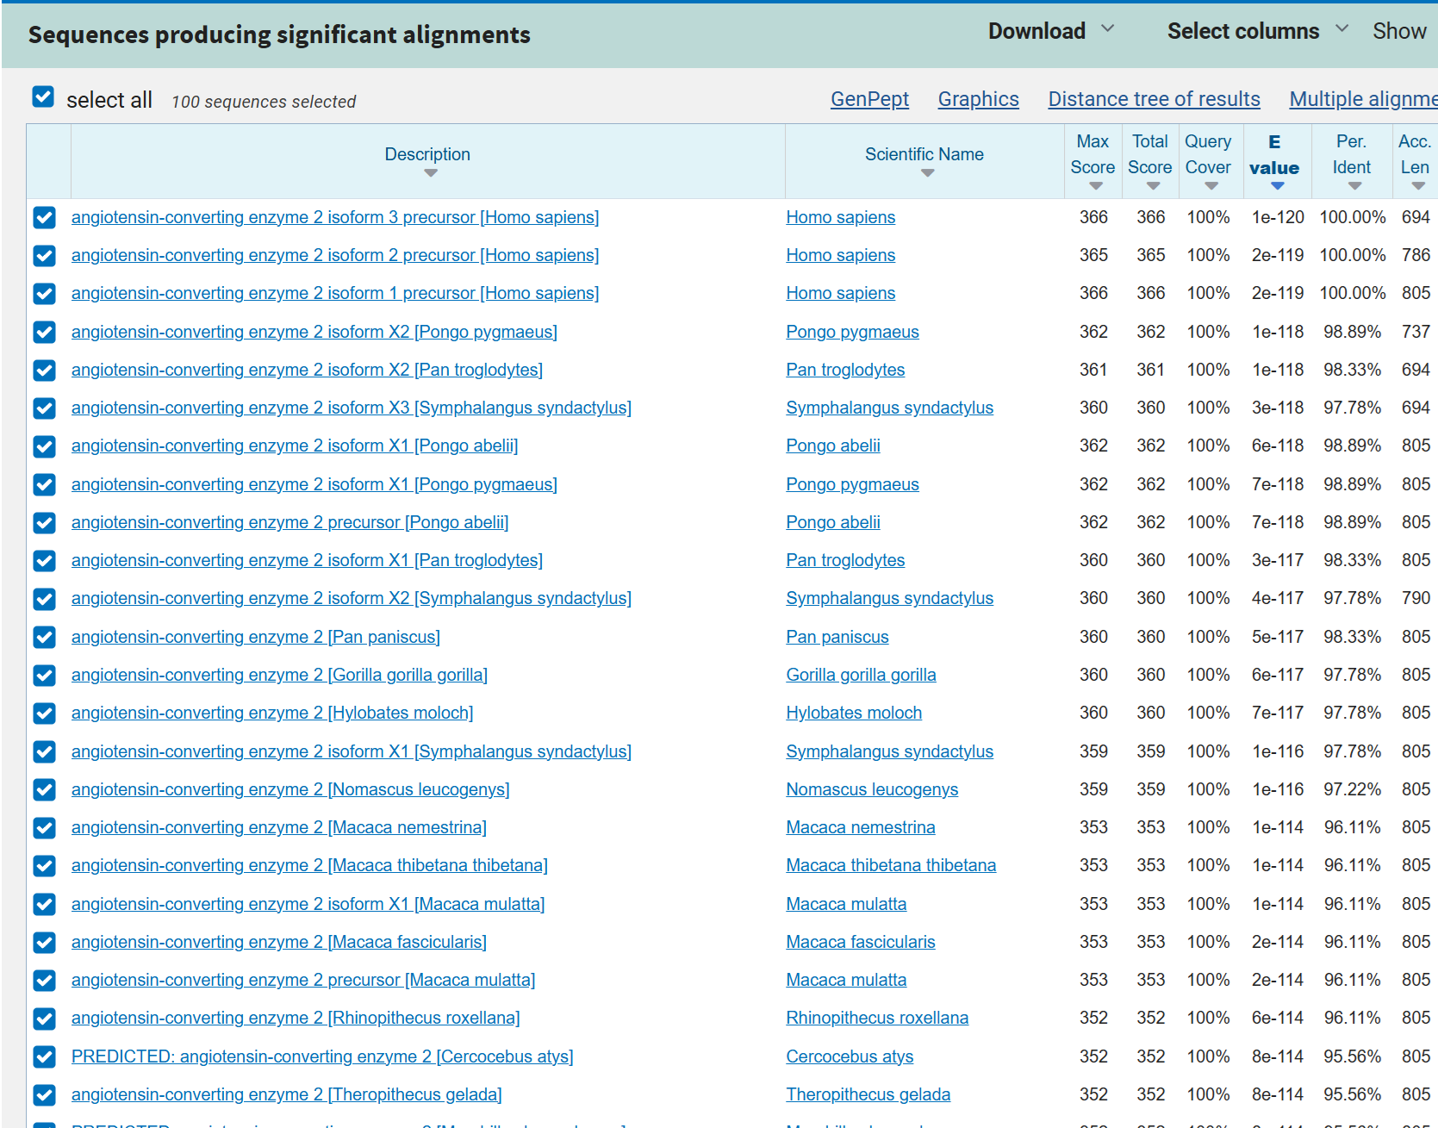Screen dimensions: 1438x1128
Task: Open the GenPept view
Action: [x=868, y=99]
